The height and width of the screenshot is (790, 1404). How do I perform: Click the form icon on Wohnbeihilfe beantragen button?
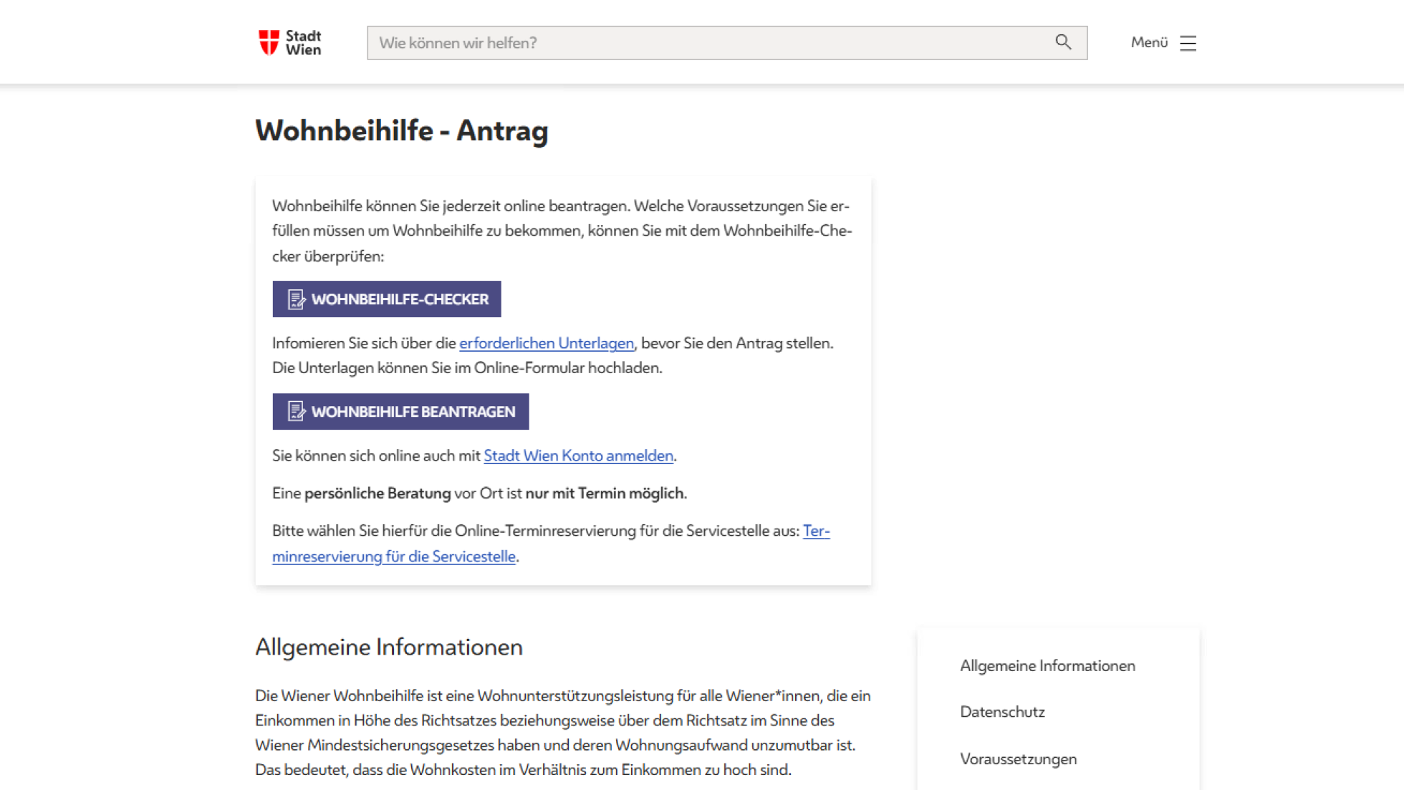tap(295, 411)
